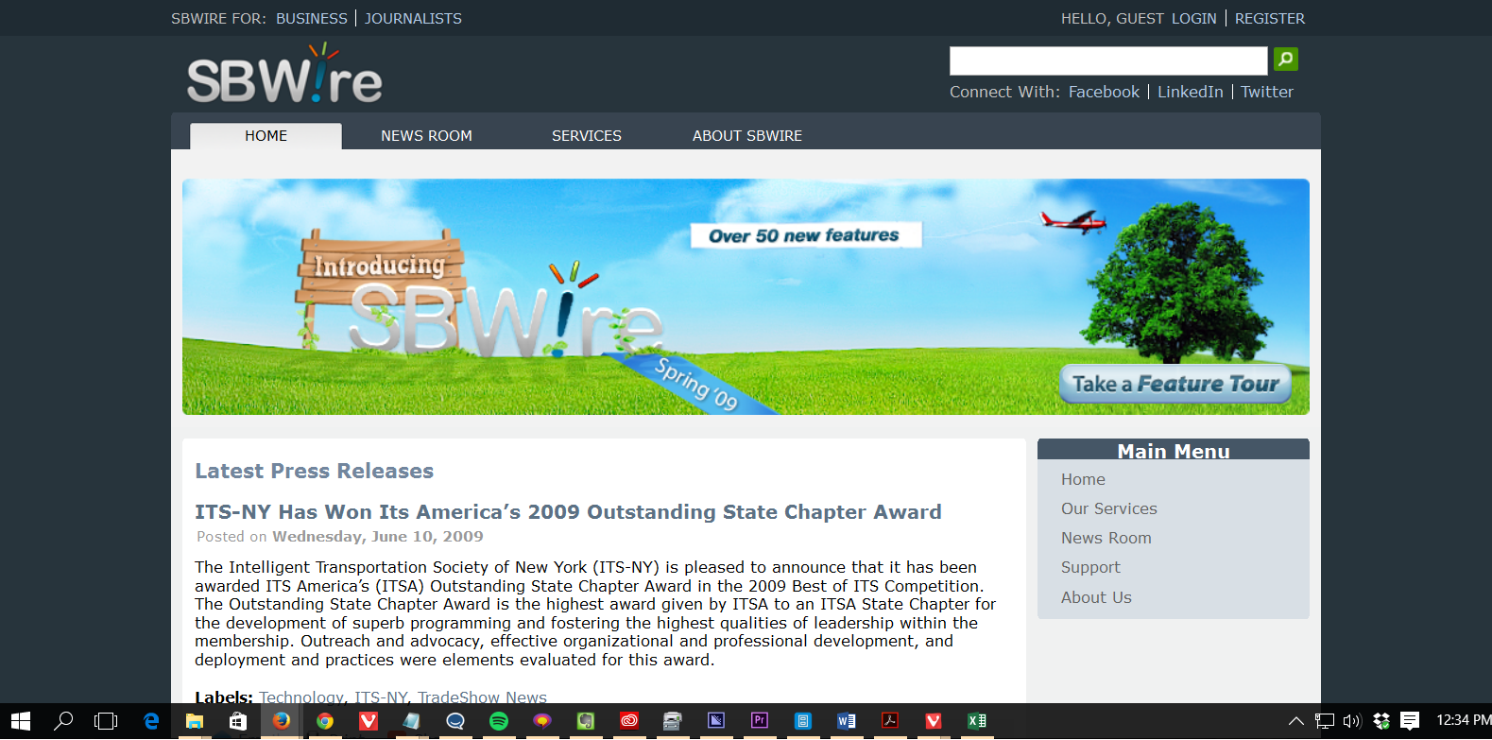Launch Microsoft Edge from the taskbar
Screen dimensions: 1492x740
pyautogui.click(x=150, y=721)
